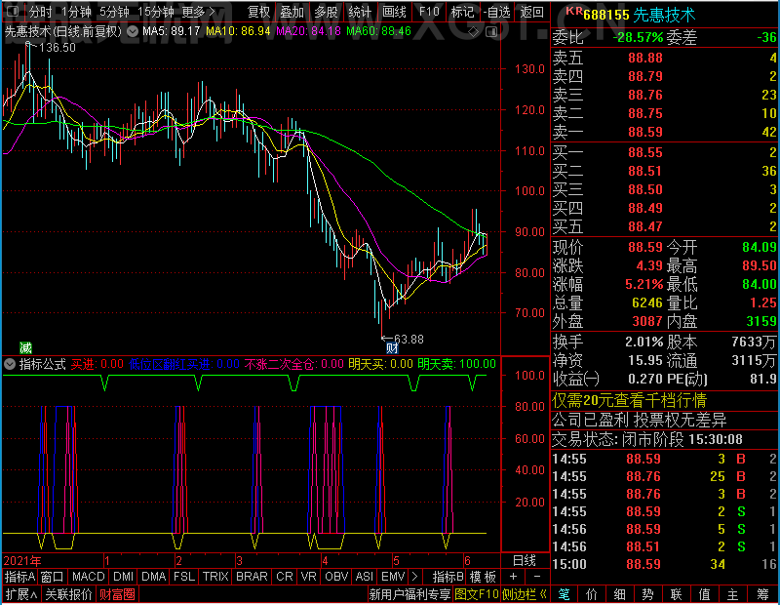Toggle 多股 multi-stock view
The image size is (780, 605).
[x=326, y=12]
